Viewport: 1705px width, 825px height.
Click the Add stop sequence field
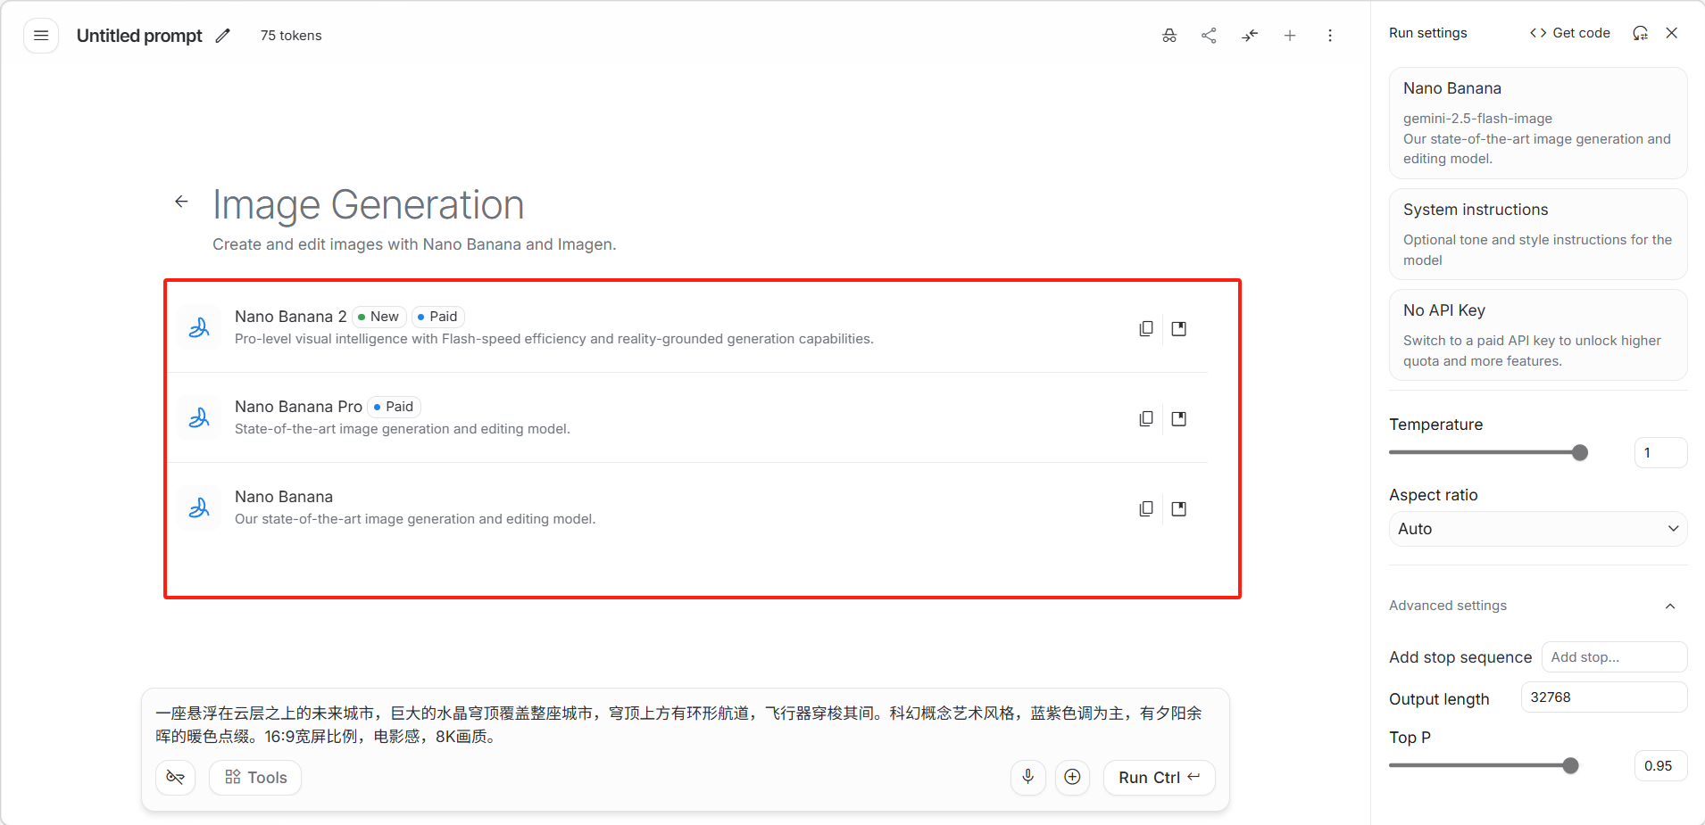1614,657
